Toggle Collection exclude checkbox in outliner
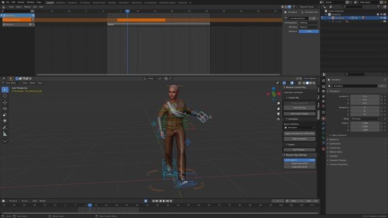The image size is (388, 218). (378, 15)
